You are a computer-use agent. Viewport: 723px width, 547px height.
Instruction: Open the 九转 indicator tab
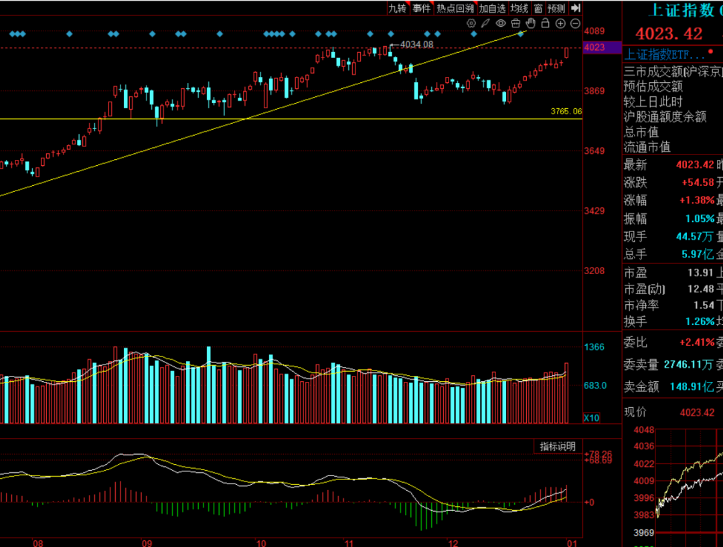398,9
